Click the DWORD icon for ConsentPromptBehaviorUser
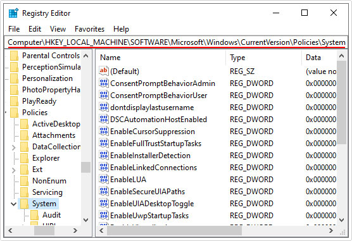 pyautogui.click(x=103, y=95)
